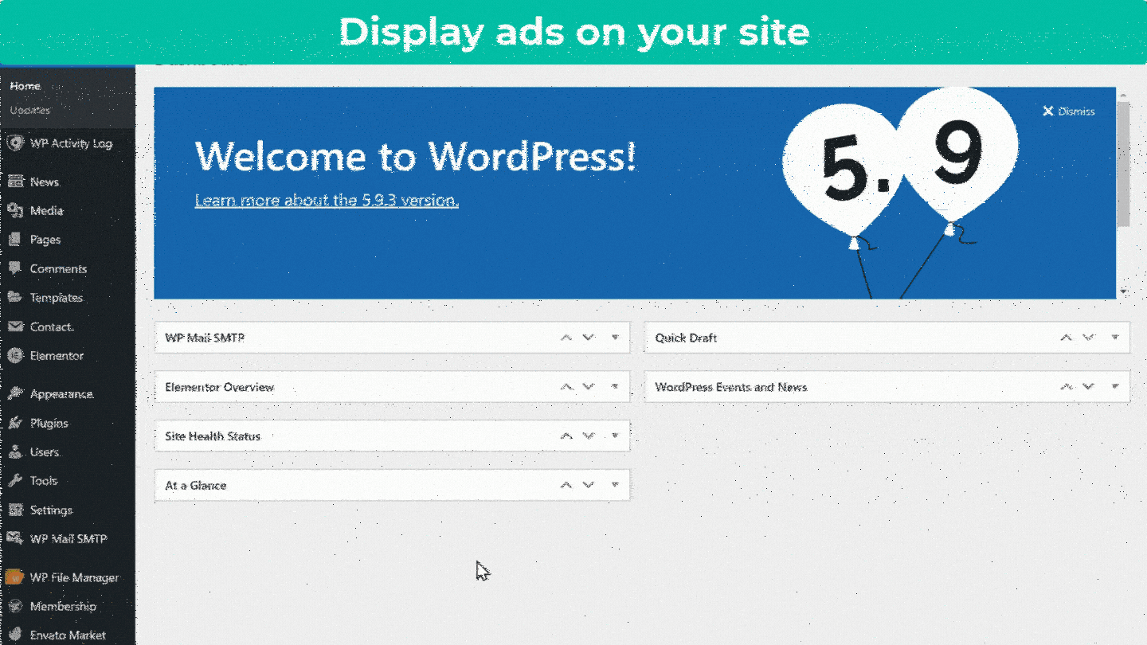The width and height of the screenshot is (1147, 645).
Task: Open the Envato Market menu label
Action: coord(68,635)
